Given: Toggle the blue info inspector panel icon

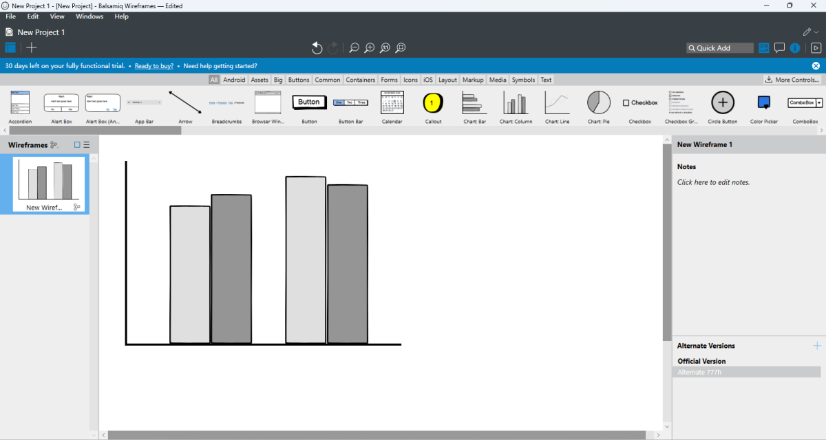Looking at the screenshot, I should (795, 47).
